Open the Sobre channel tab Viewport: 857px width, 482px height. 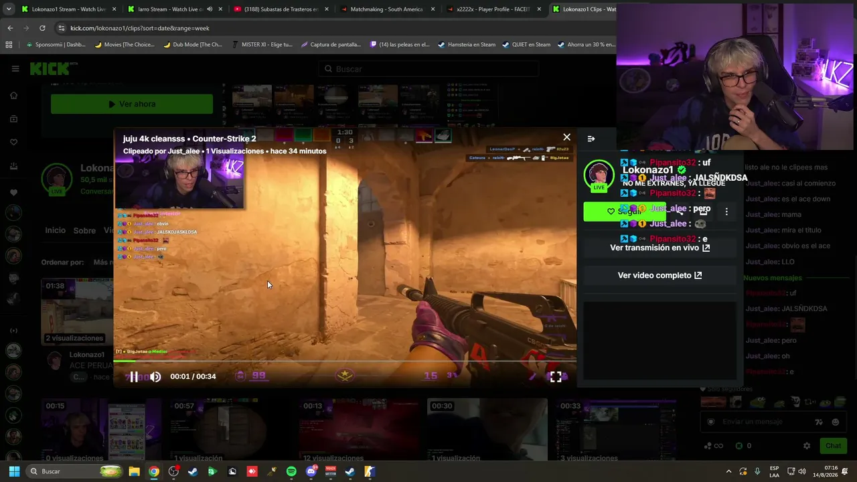coord(84,230)
